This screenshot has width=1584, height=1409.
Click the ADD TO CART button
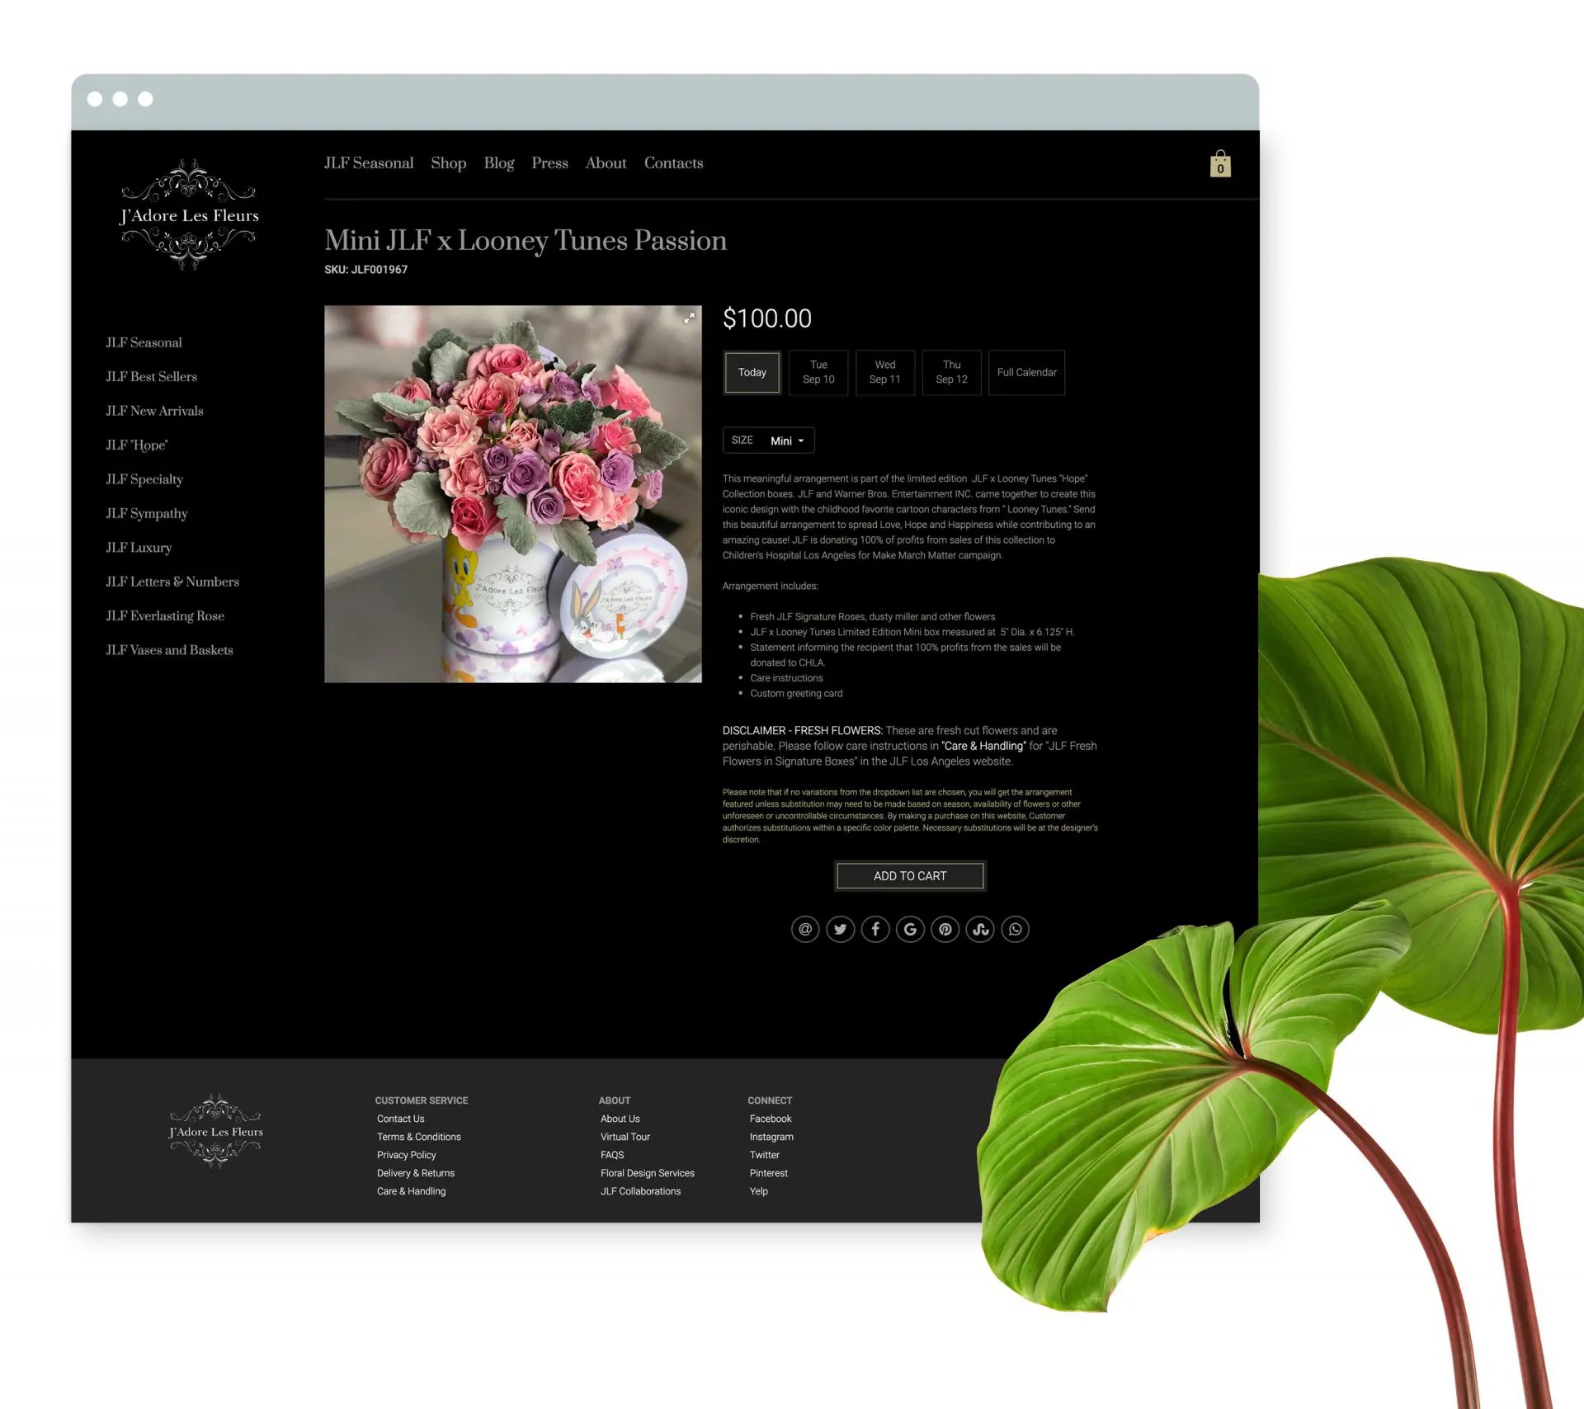point(909,875)
